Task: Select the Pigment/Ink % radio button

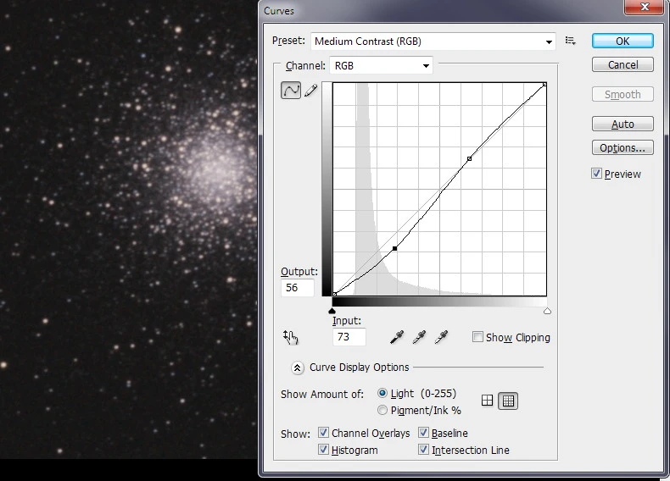Action: [x=382, y=410]
